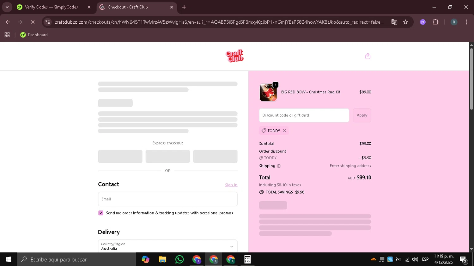The width and height of the screenshot is (474, 266).
Task: Open the Chrome profile R avatar
Action: 454,22
